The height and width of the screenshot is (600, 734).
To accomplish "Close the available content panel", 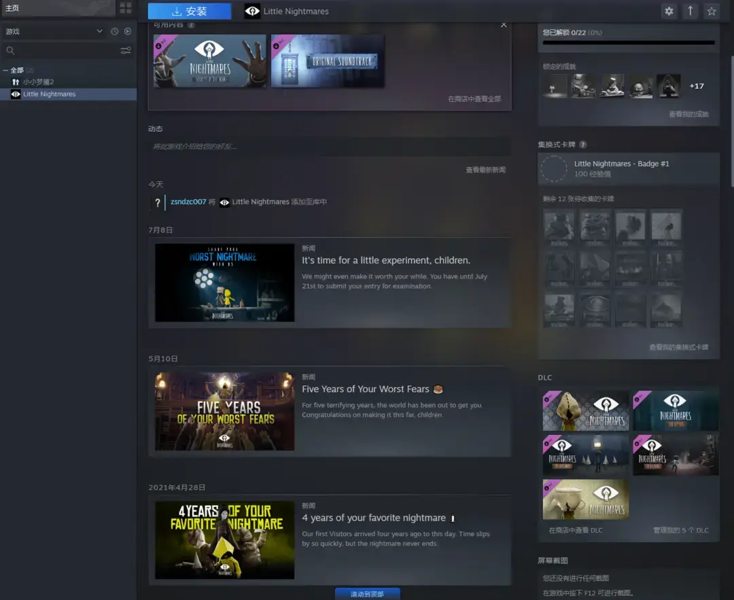I will (504, 25).
